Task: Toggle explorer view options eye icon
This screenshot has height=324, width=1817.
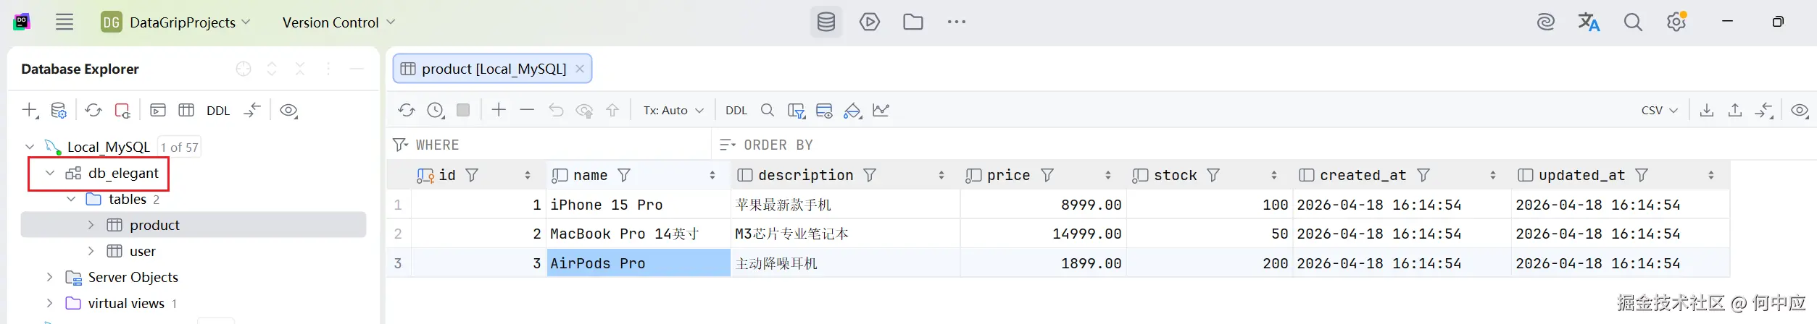Action: [288, 111]
